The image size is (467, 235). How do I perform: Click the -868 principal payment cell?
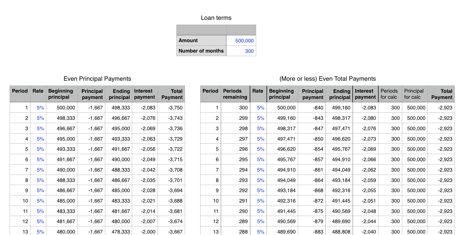click(312, 190)
